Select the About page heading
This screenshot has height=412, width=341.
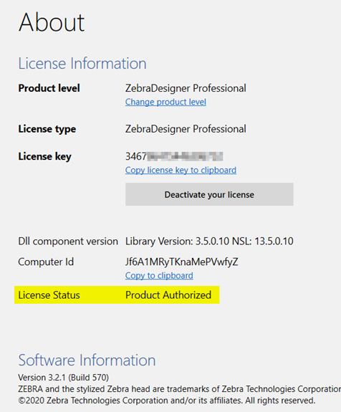(x=52, y=23)
